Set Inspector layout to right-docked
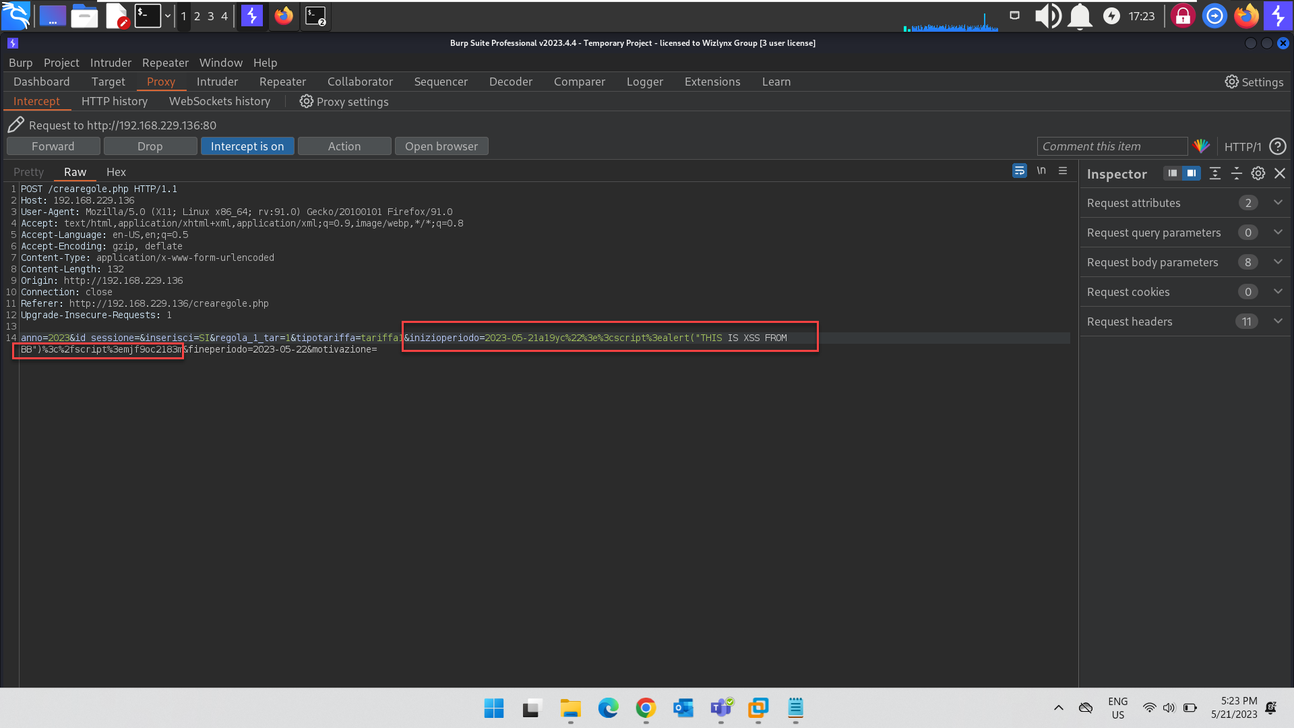 point(1192,173)
